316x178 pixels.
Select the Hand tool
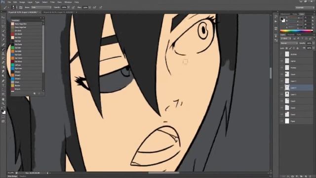pos(3,99)
